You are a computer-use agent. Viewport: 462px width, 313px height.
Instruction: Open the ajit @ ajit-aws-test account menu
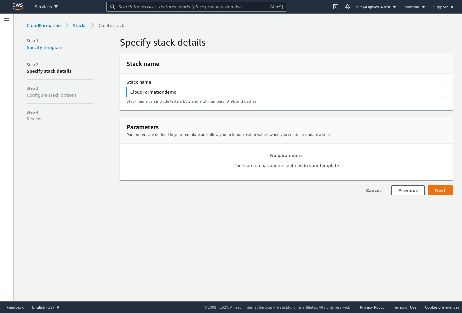click(x=376, y=7)
